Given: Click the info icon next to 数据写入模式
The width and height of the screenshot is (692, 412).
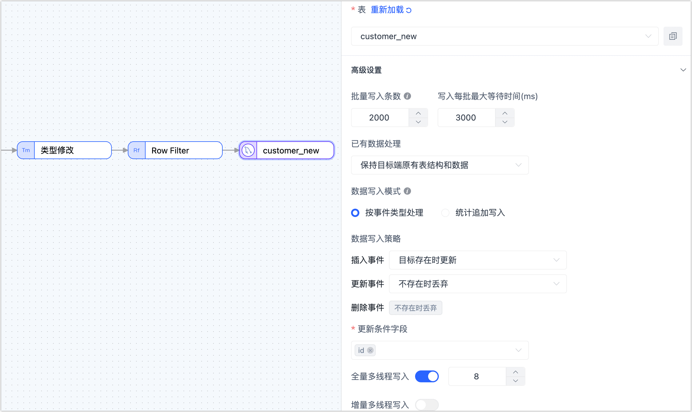Looking at the screenshot, I should click(407, 191).
